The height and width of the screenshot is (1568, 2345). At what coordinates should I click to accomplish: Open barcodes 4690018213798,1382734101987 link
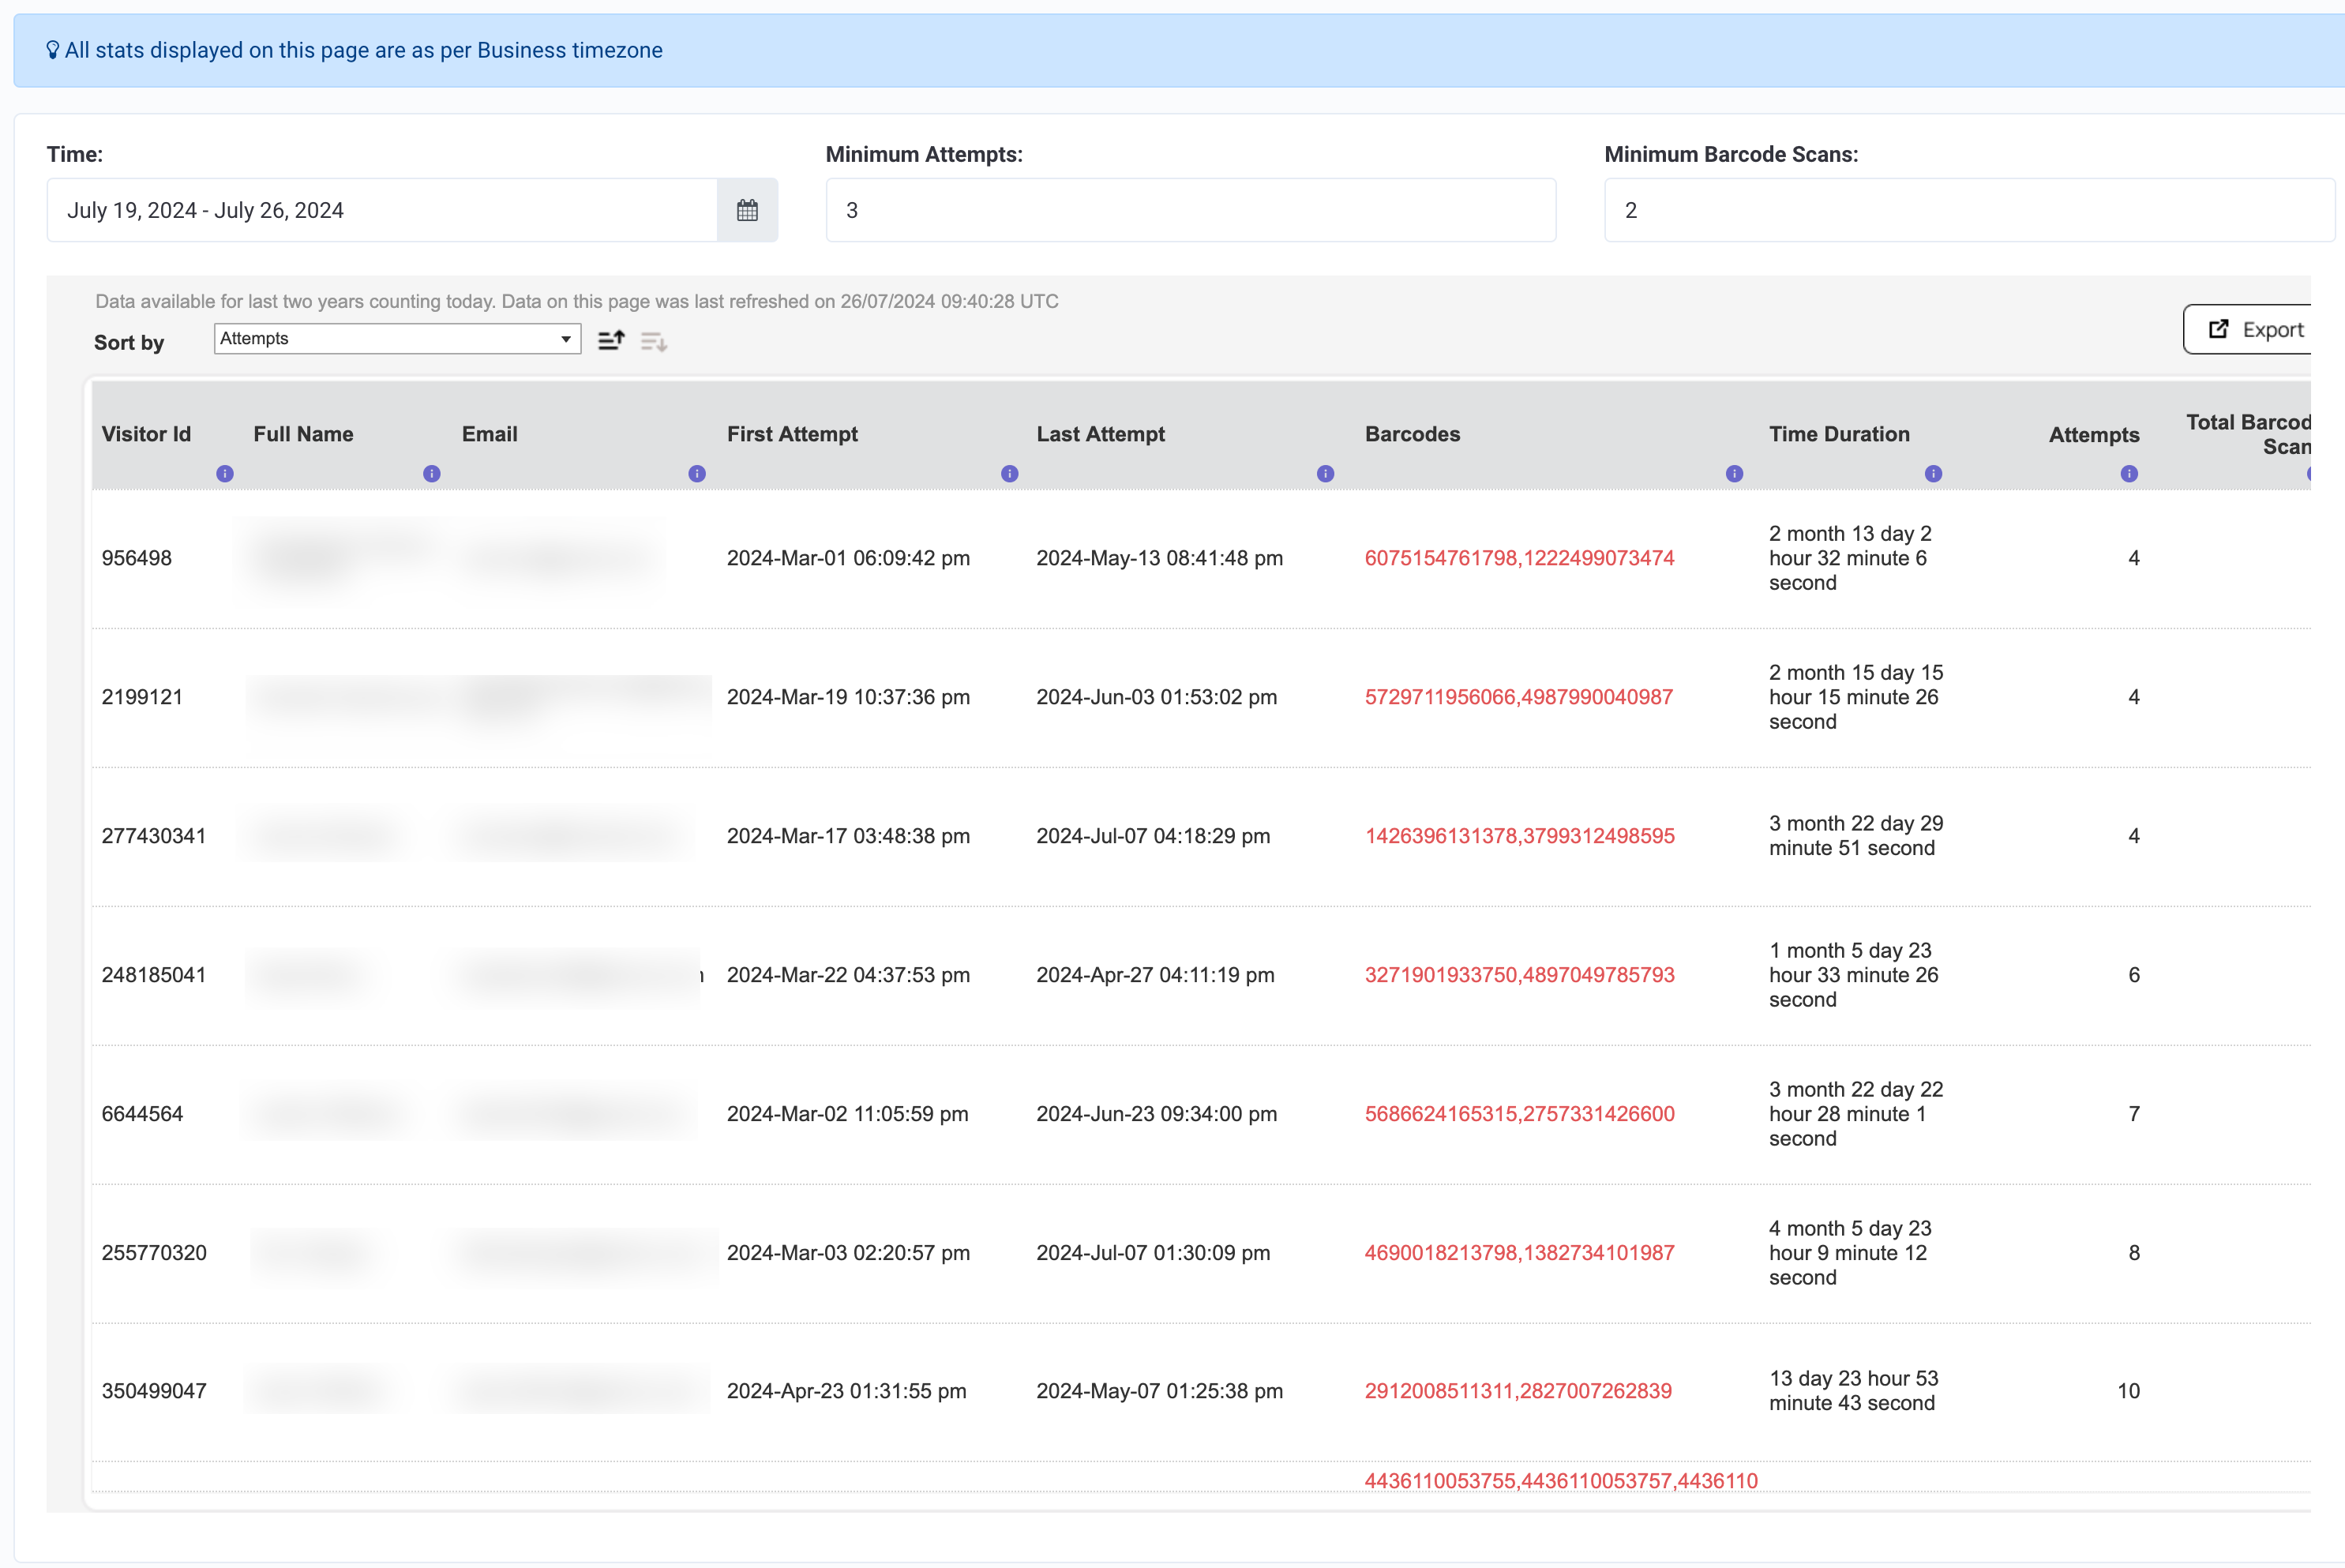click(x=1519, y=1253)
